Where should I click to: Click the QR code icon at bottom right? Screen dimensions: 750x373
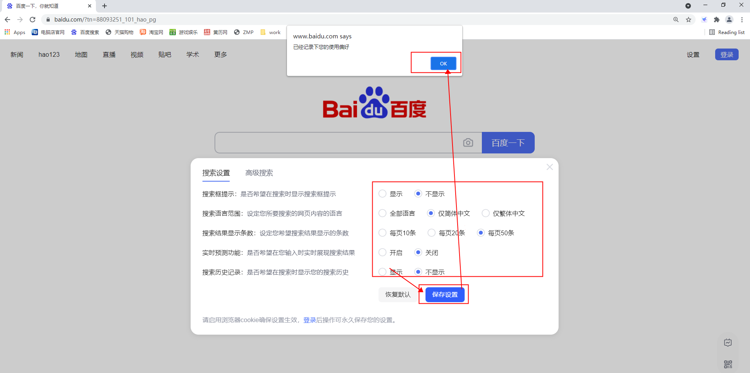(x=728, y=364)
